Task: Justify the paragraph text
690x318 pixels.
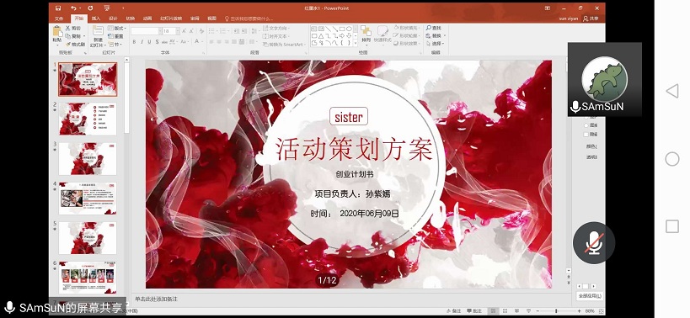Action: [234, 42]
